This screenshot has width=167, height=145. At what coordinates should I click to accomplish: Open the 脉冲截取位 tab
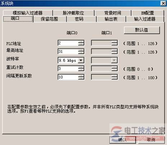coord(73,13)
